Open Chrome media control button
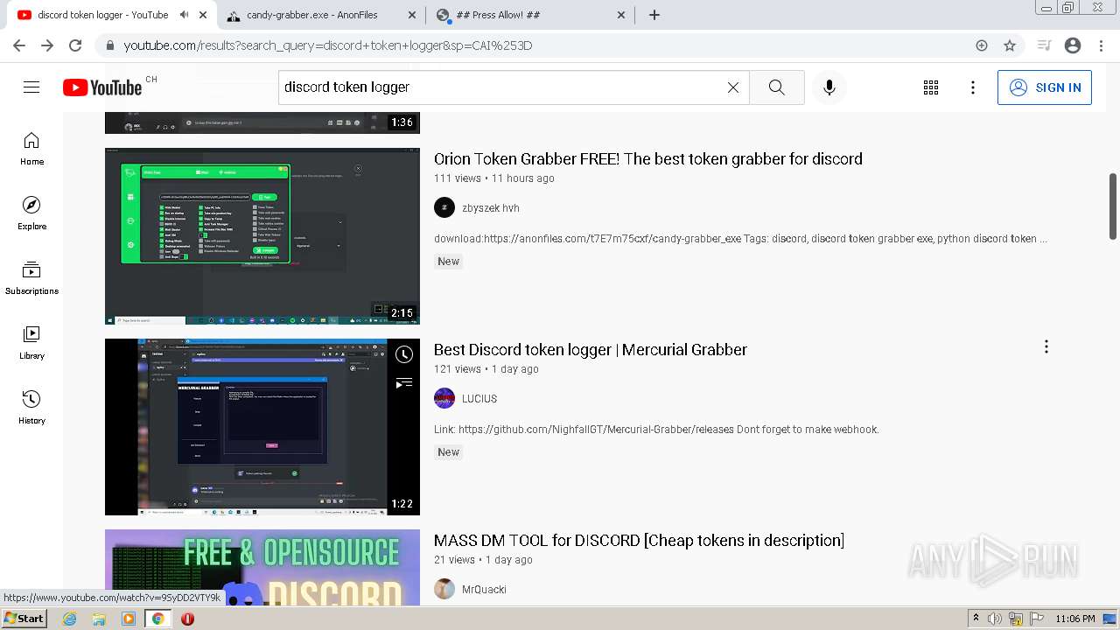 pyautogui.click(x=1044, y=45)
